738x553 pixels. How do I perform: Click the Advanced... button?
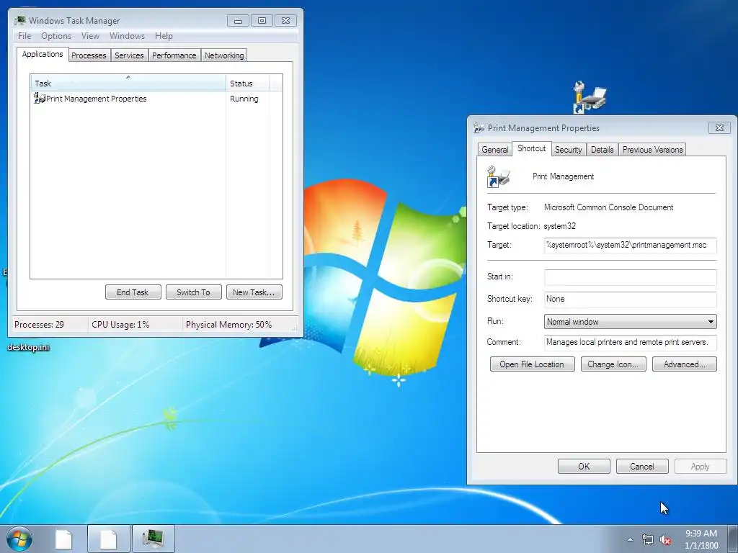tap(685, 364)
